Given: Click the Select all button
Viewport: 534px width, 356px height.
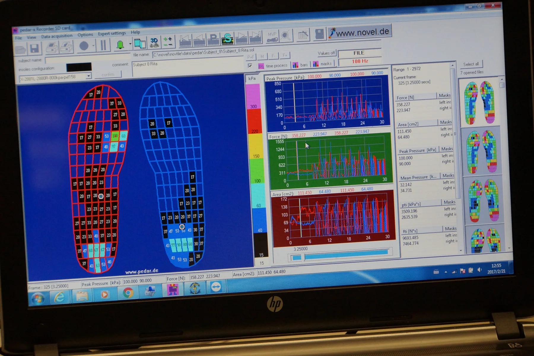Looking at the screenshot, I should pos(471,64).
